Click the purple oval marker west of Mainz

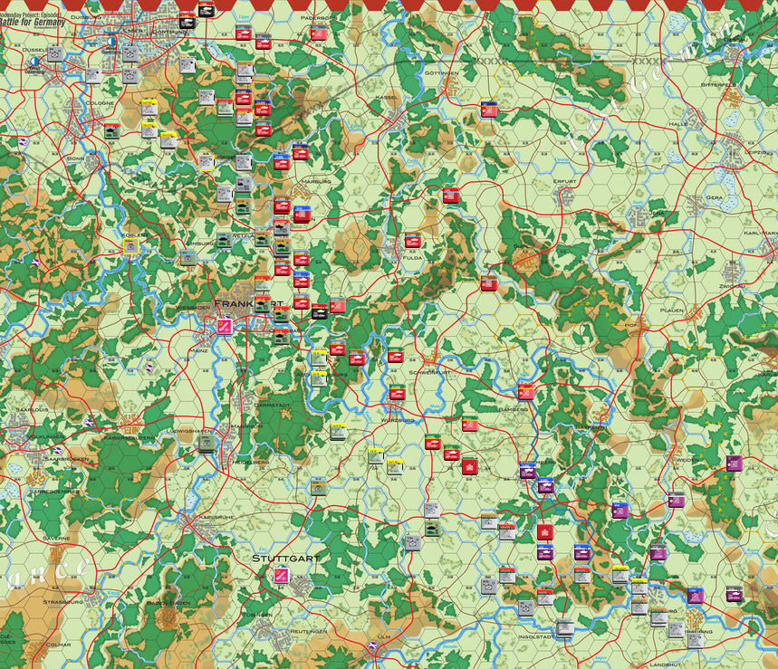149,368
